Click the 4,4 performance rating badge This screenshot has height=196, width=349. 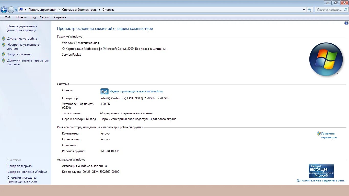104,91
